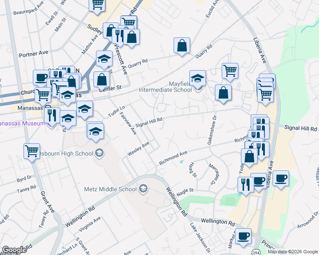
Task: Click the shopping cart marker above Sudley Rd
Action: (x=97, y=6)
